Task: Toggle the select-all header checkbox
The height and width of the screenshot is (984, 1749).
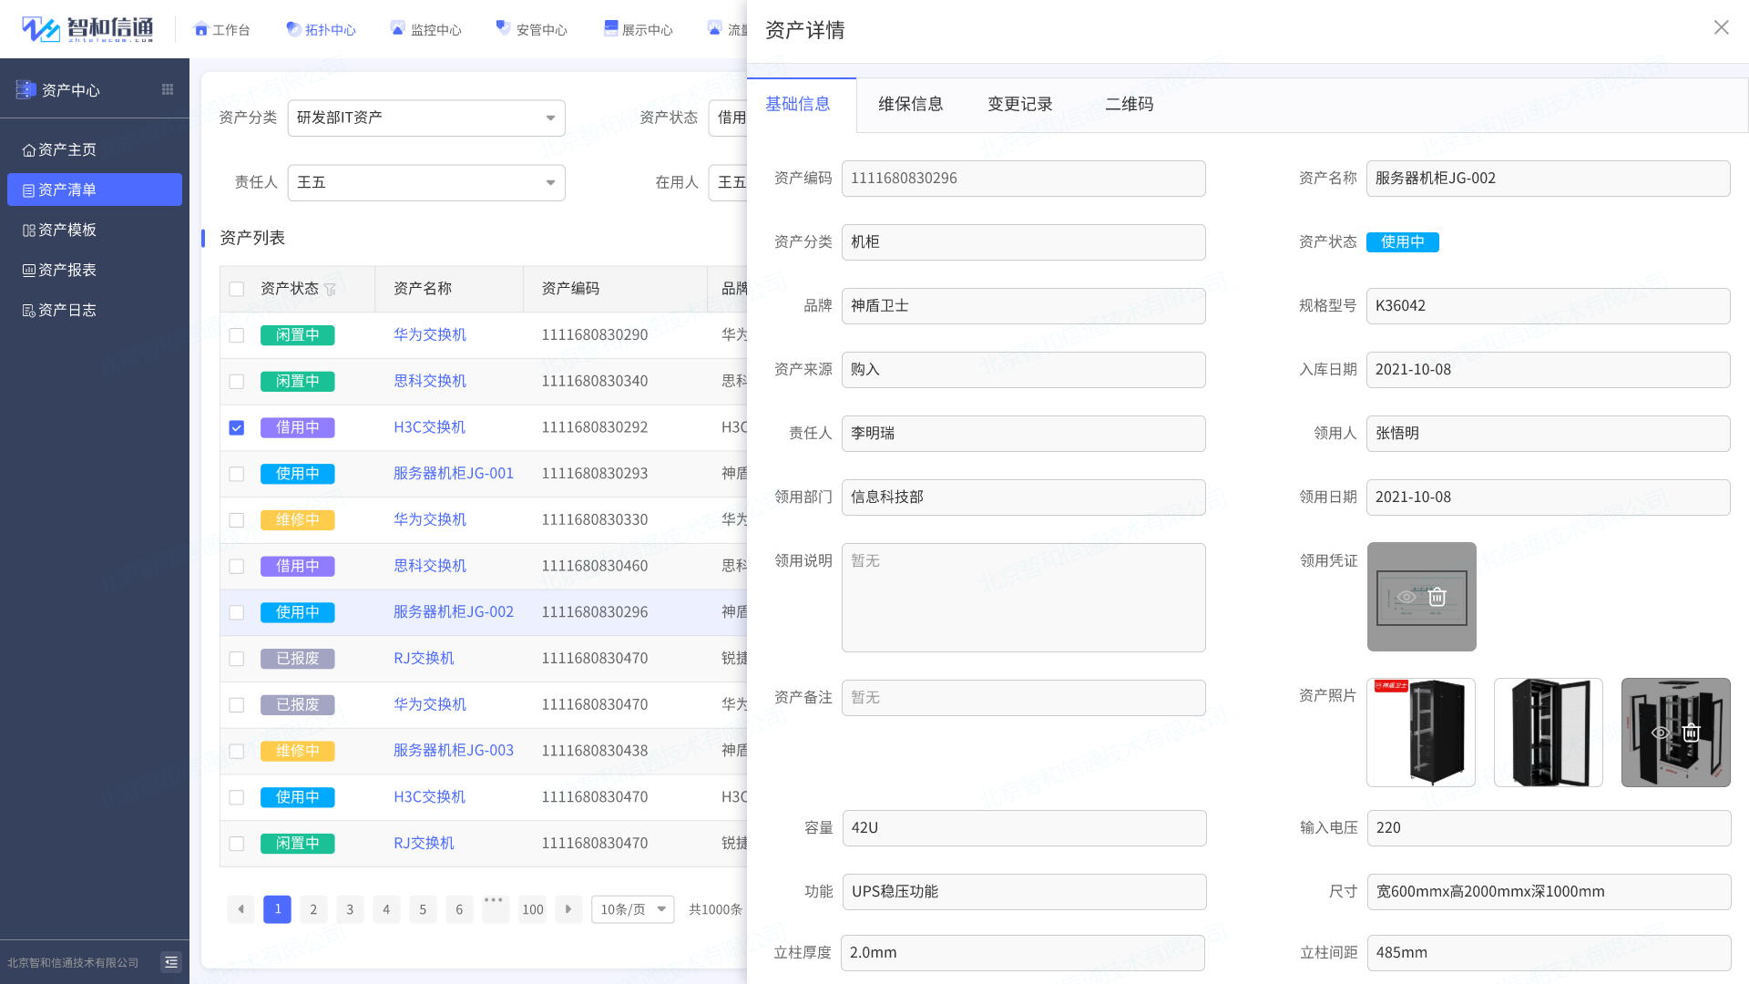Action: click(237, 289)
